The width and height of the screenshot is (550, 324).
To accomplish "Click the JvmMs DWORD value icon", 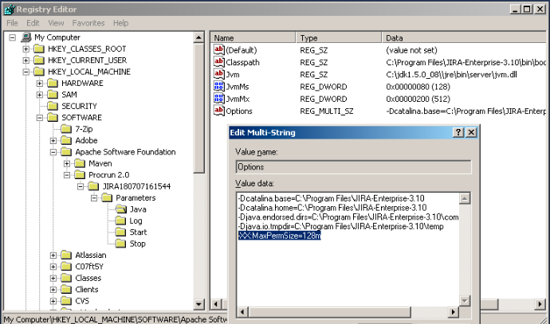I will tap(220, 87).
